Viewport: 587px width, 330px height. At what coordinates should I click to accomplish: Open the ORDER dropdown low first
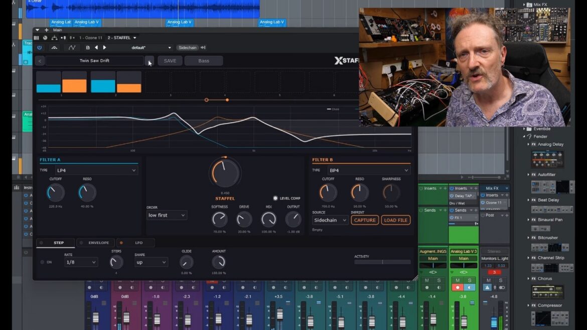(x=166, y=215)
